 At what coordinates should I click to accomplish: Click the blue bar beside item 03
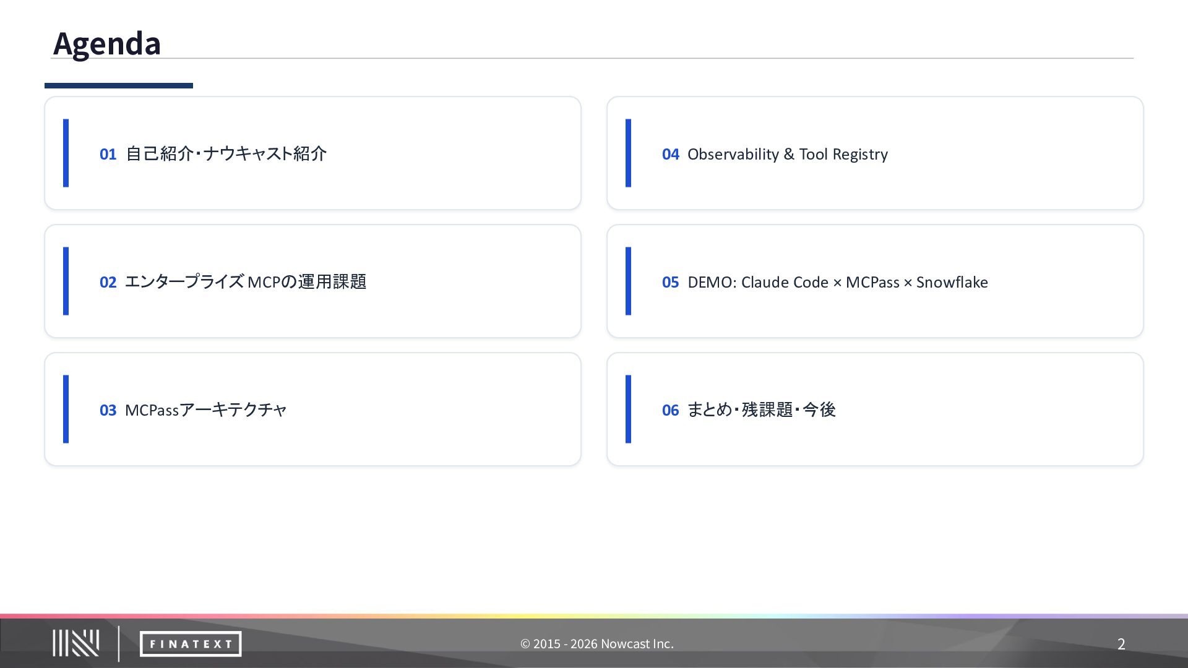66,409
